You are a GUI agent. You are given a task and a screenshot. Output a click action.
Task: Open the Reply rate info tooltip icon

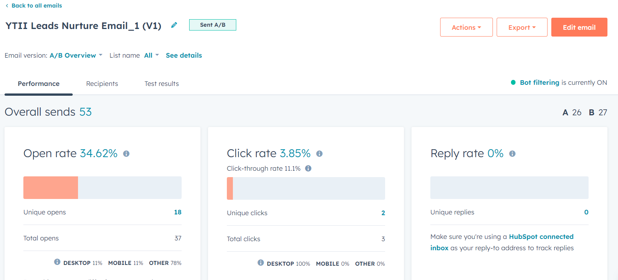click(512, 154)
